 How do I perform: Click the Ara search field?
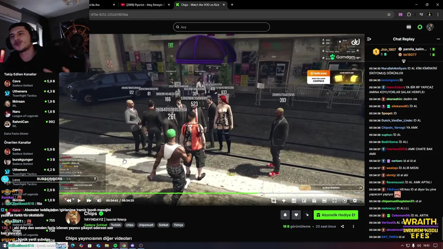pyautogui.click(x=221, y=27)
